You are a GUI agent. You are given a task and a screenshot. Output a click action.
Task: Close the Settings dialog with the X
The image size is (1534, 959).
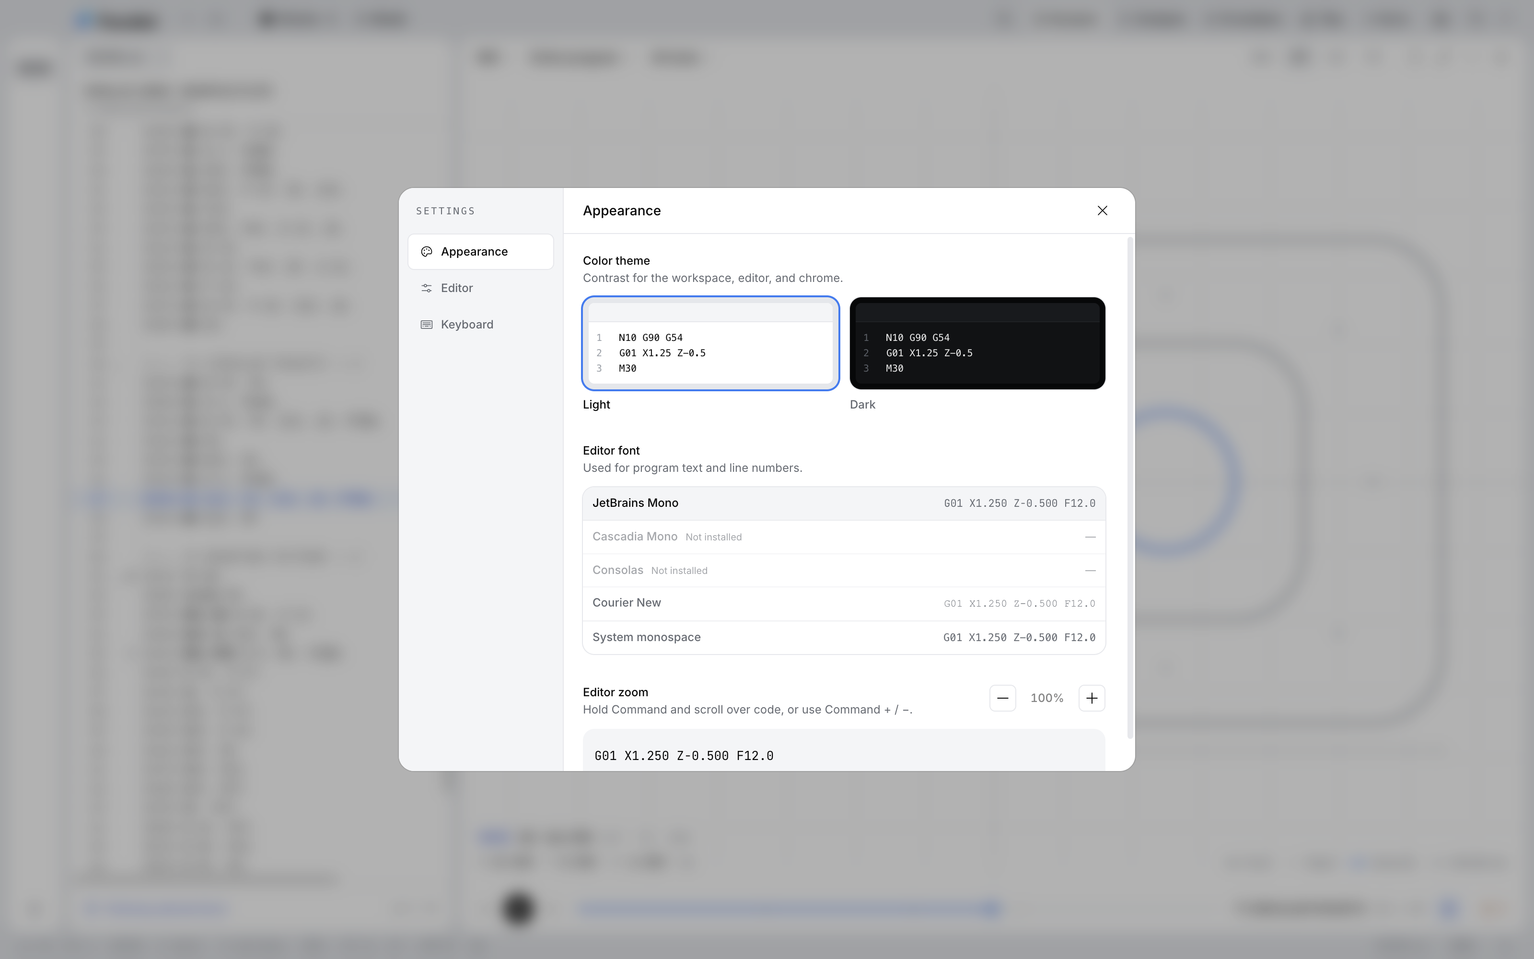click(1103, 211)
